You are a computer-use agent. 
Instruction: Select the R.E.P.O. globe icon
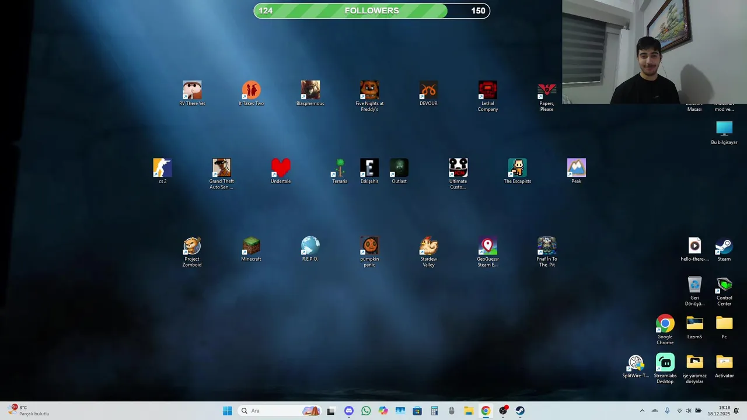coord(310,249)
